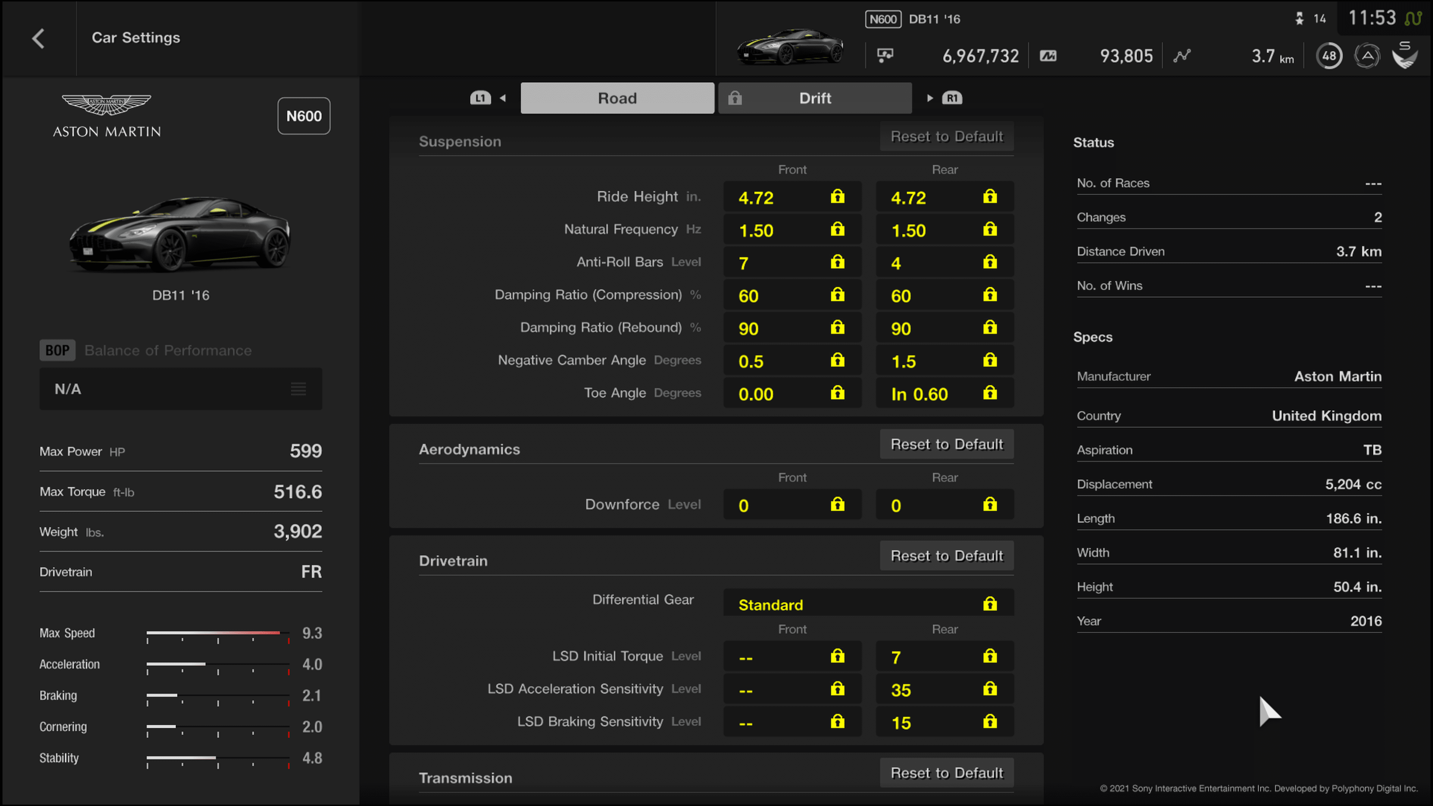Click the mileage icon beside 93,805

point(1048,56)
